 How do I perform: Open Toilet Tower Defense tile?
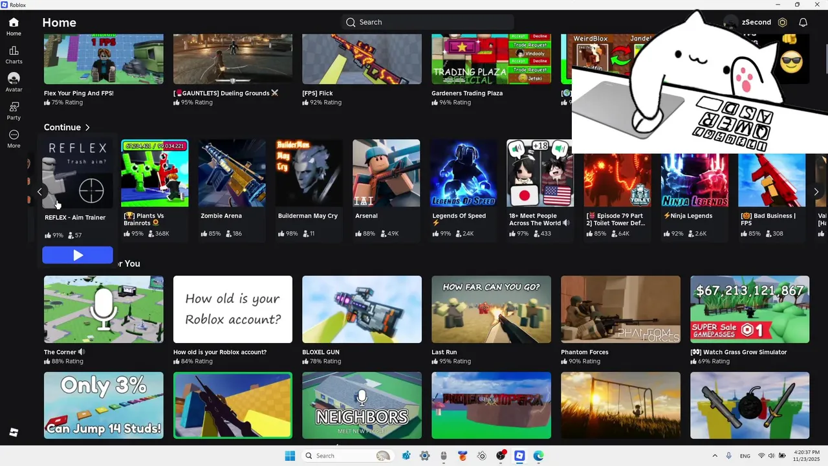[618, 181]
